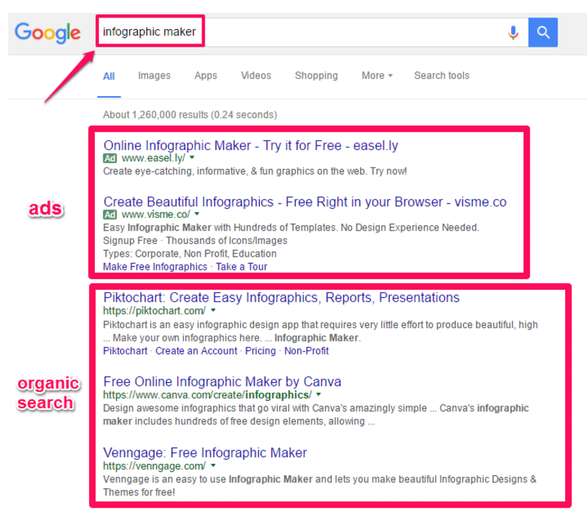Click the blue search magnifier button
The height and width of the screenshot is (524, 587).
pyautogui.click(x=543, y=32)
